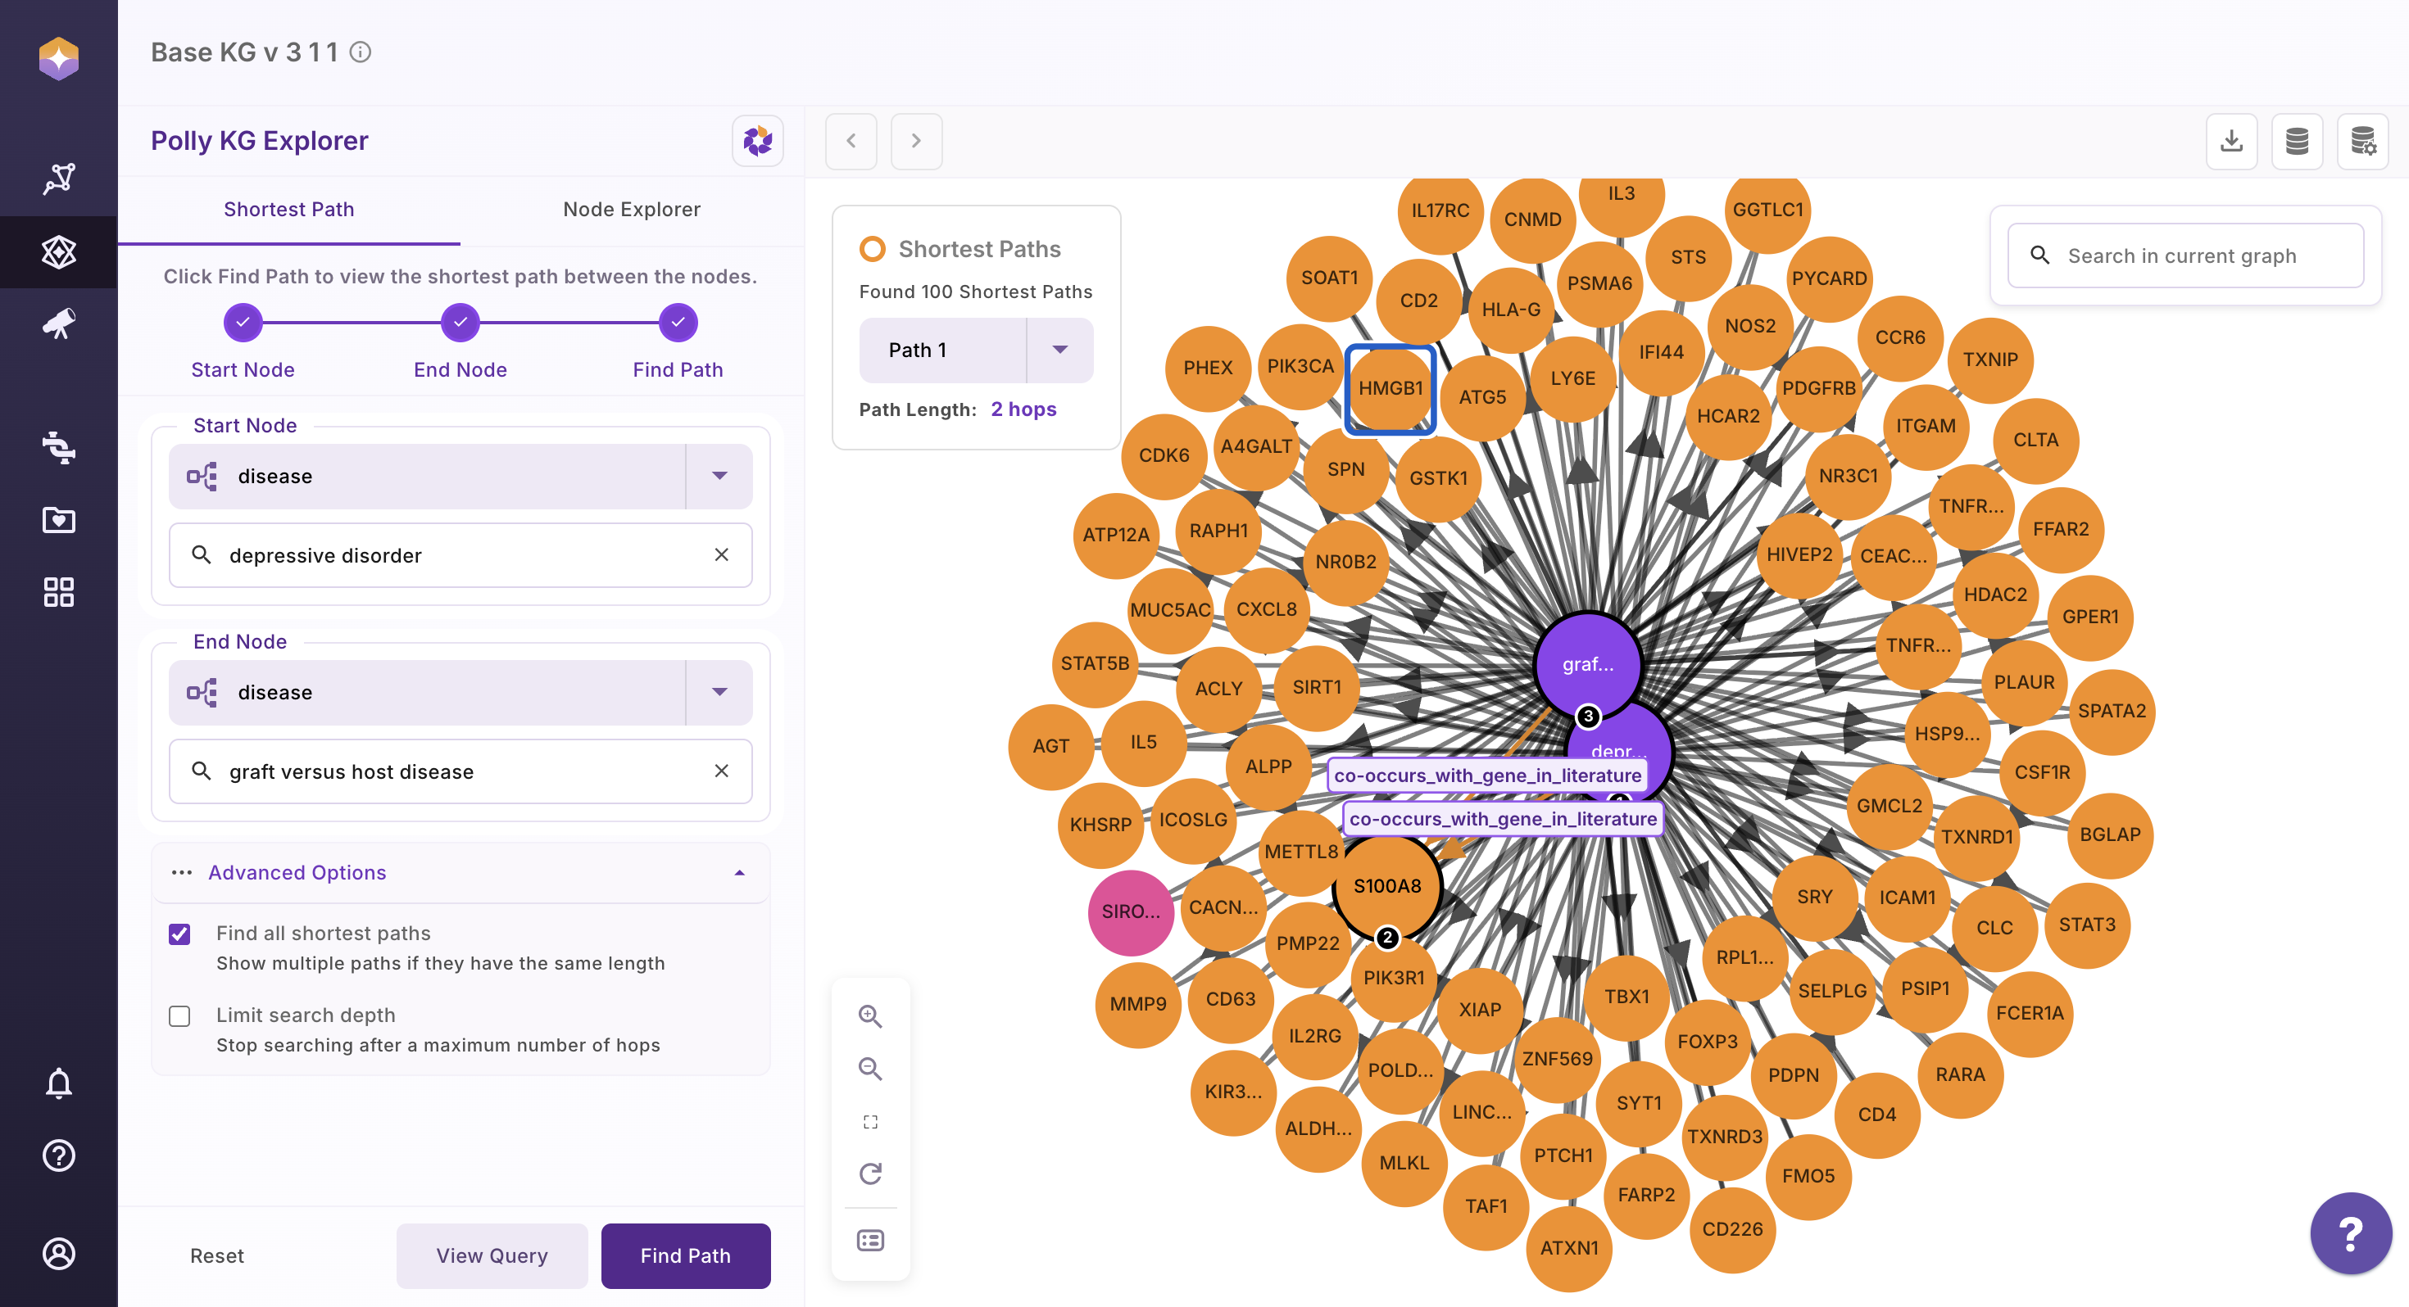2409x1307 pixels.
Task: Open the notifications bell icon
Action: 58,1083
